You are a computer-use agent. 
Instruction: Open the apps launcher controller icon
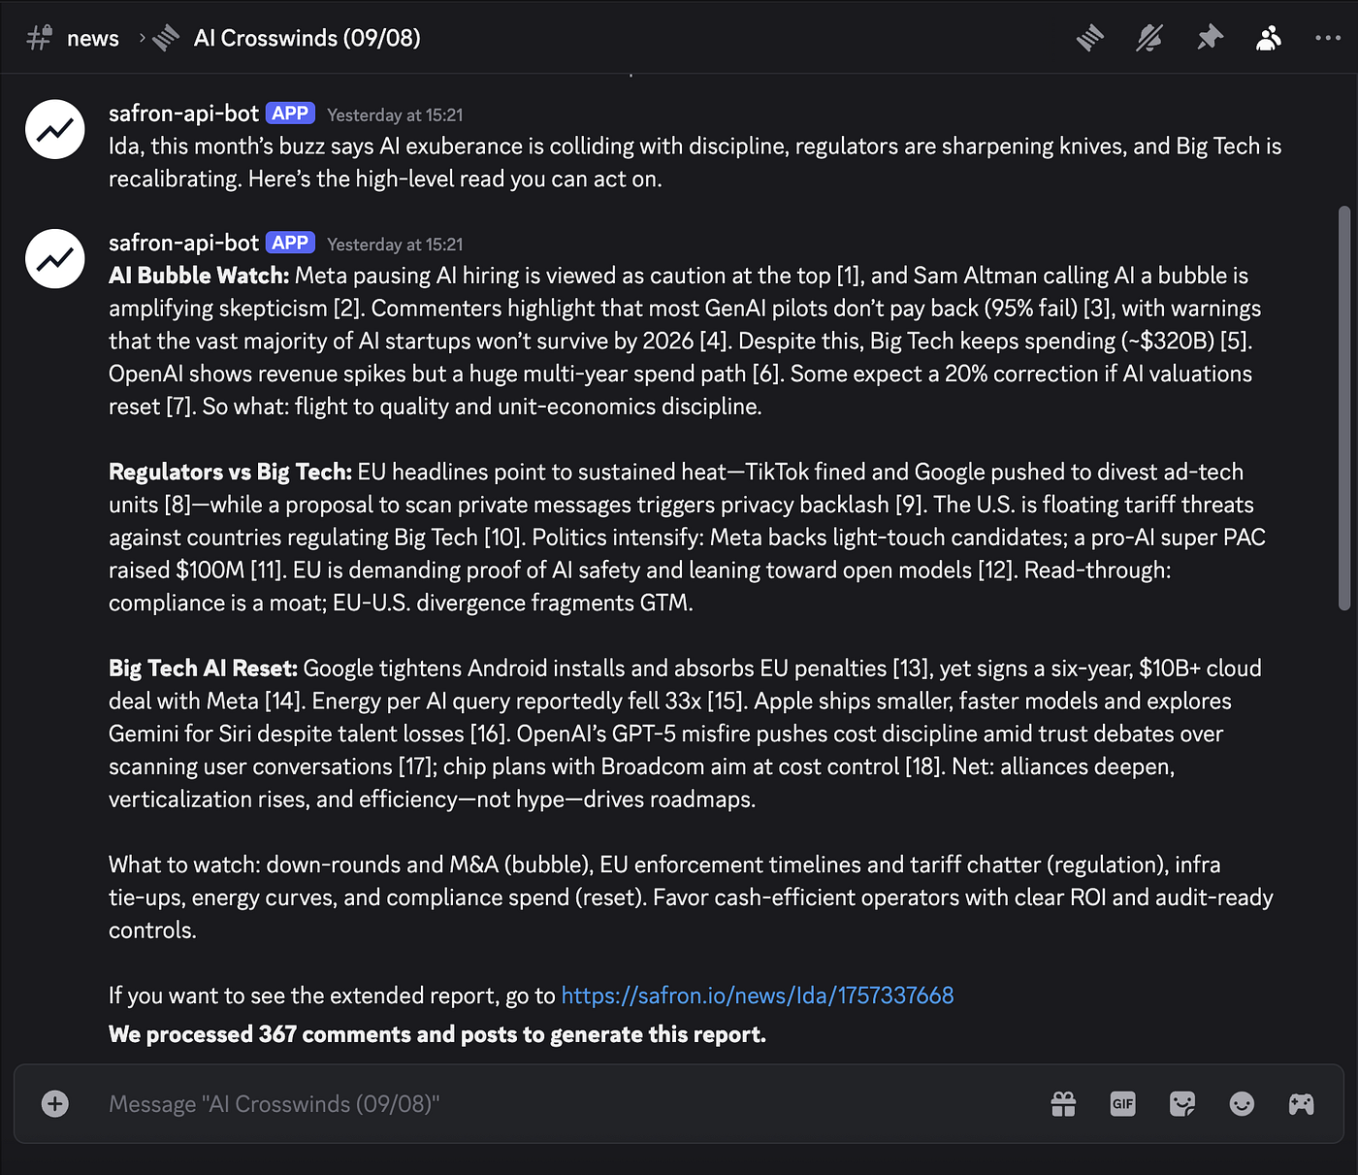1301,1104
